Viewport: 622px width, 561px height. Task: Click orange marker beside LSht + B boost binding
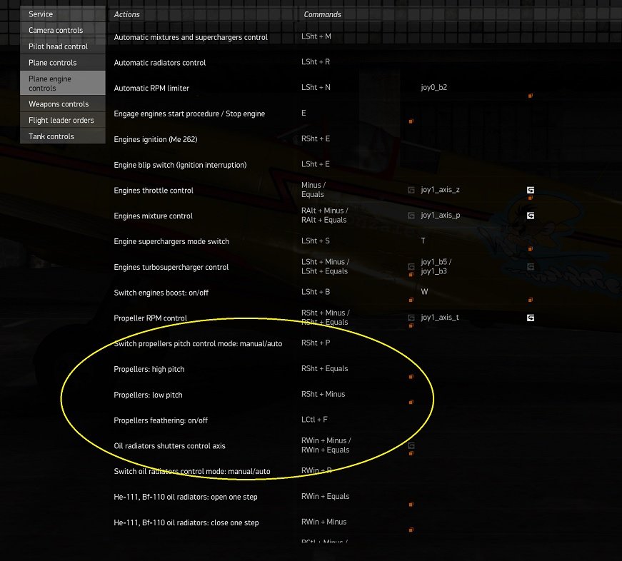click(x=411, y=300)
